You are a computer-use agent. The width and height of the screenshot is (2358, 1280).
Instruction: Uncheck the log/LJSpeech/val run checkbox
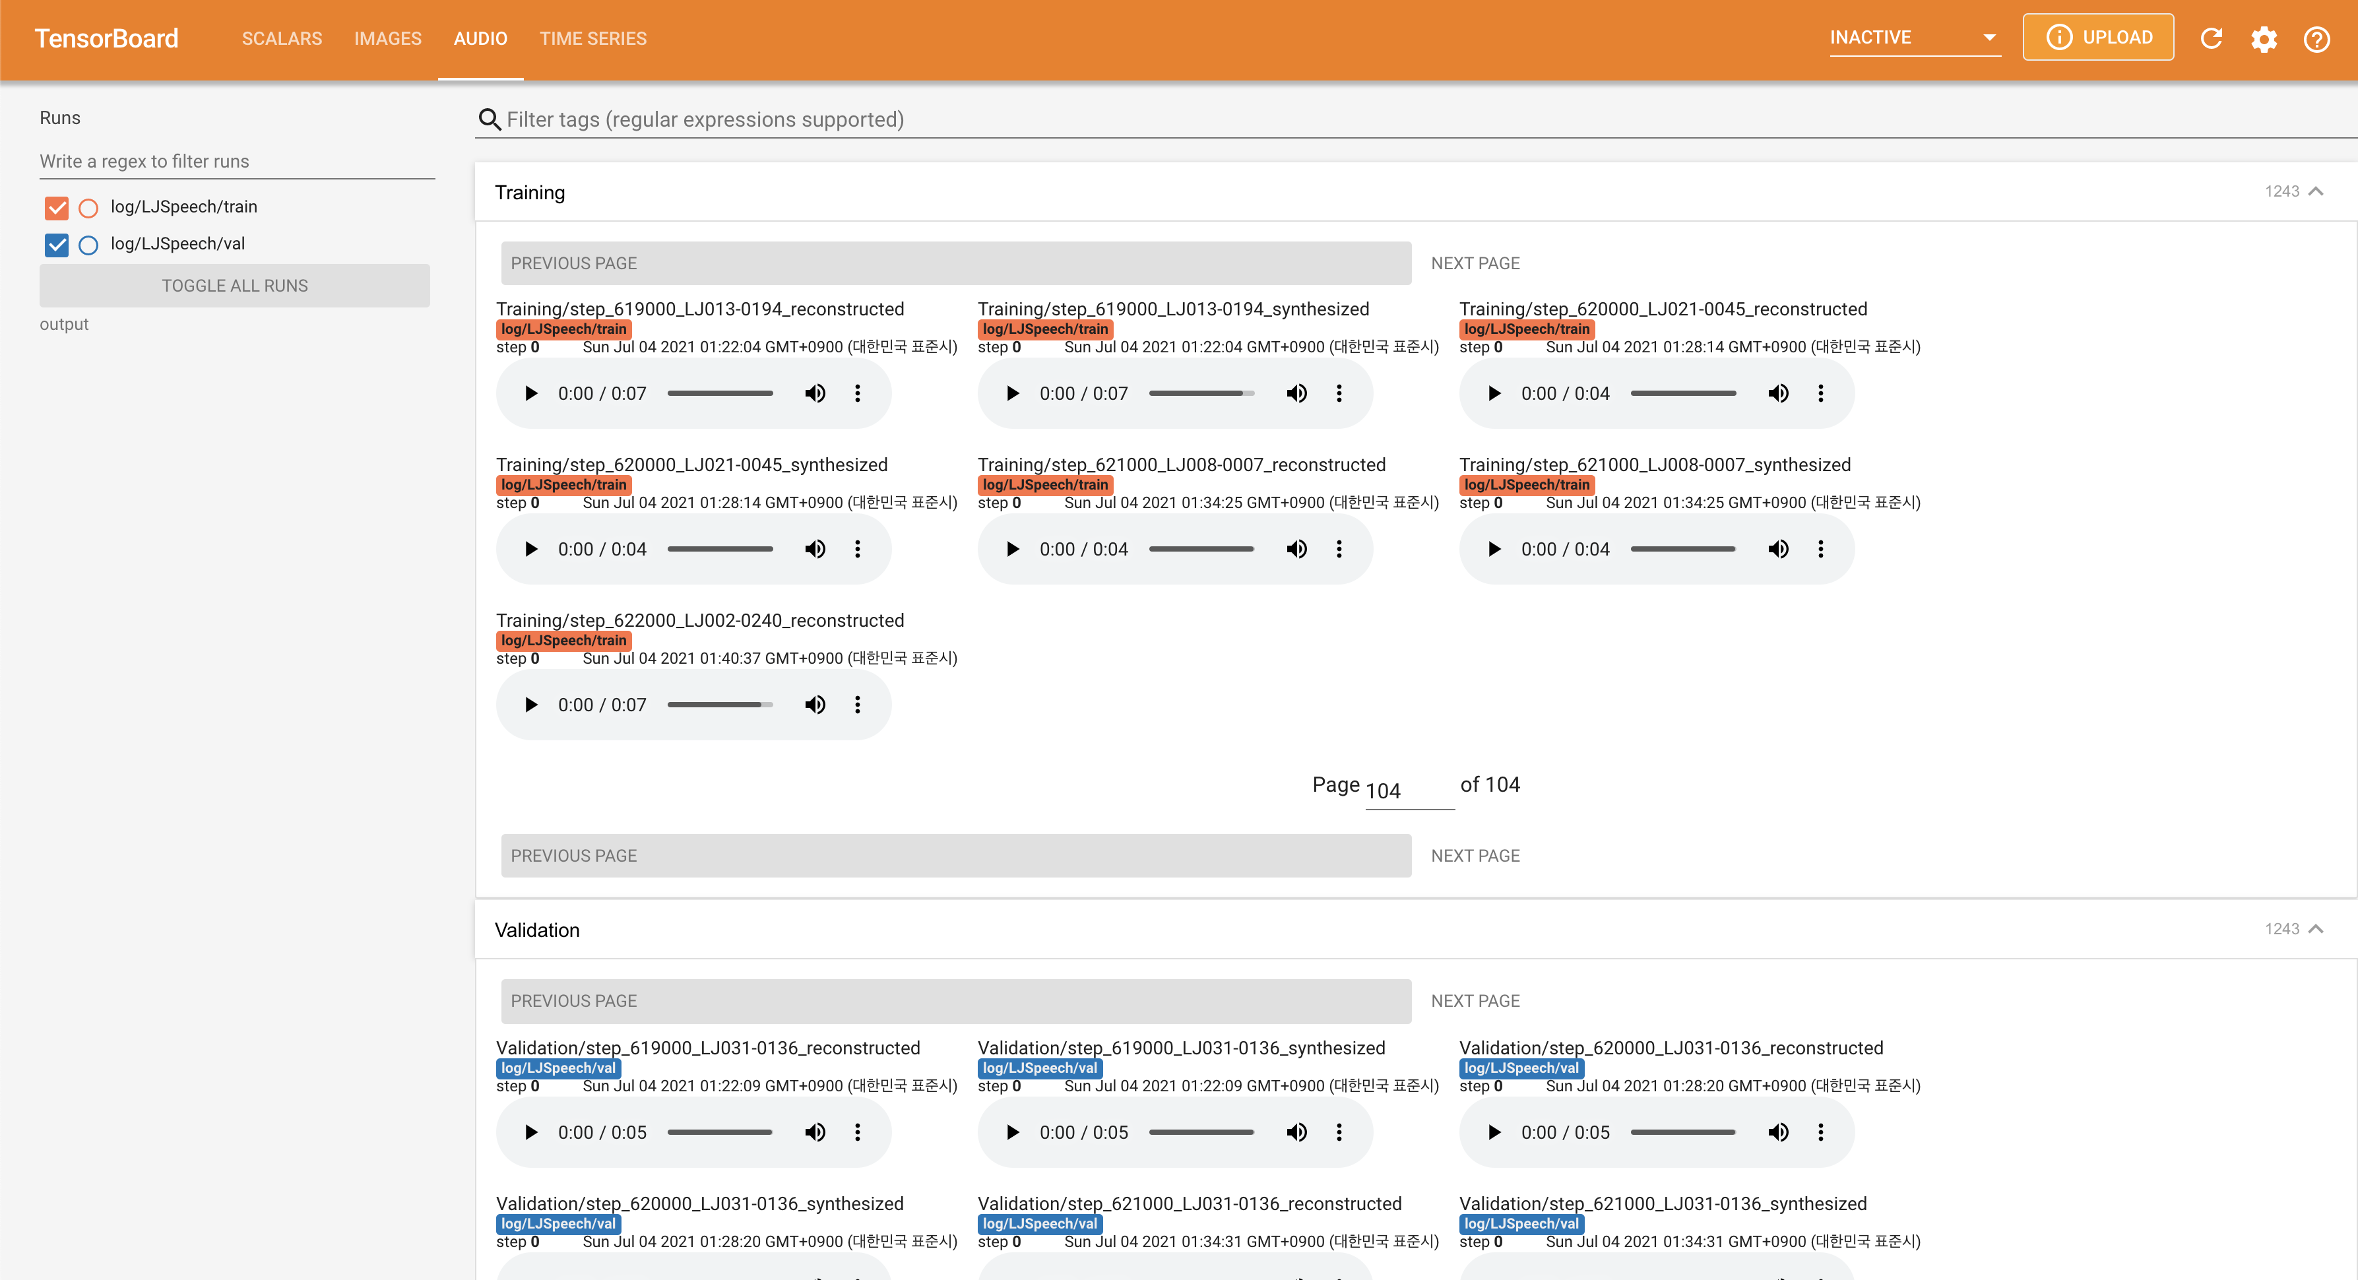click(57, 245)
